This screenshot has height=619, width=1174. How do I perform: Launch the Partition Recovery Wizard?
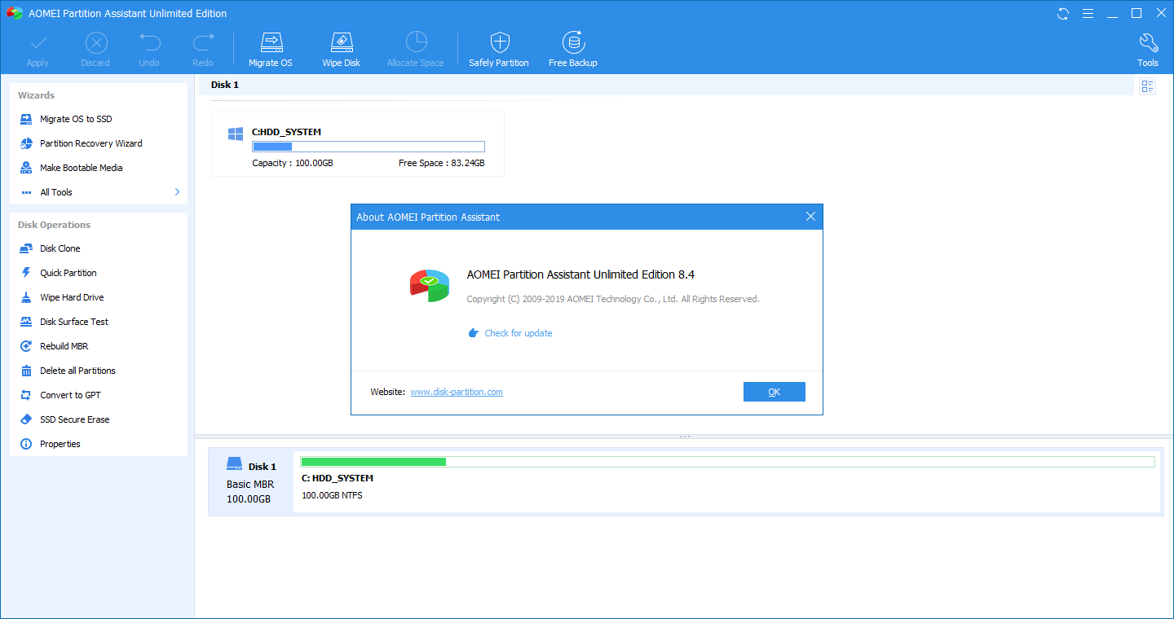click(x=80, y=143)
